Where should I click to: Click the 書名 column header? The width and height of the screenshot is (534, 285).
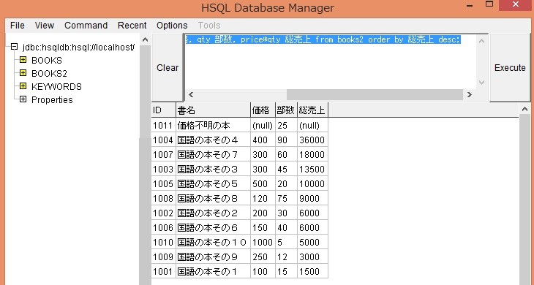pos(213,110)
